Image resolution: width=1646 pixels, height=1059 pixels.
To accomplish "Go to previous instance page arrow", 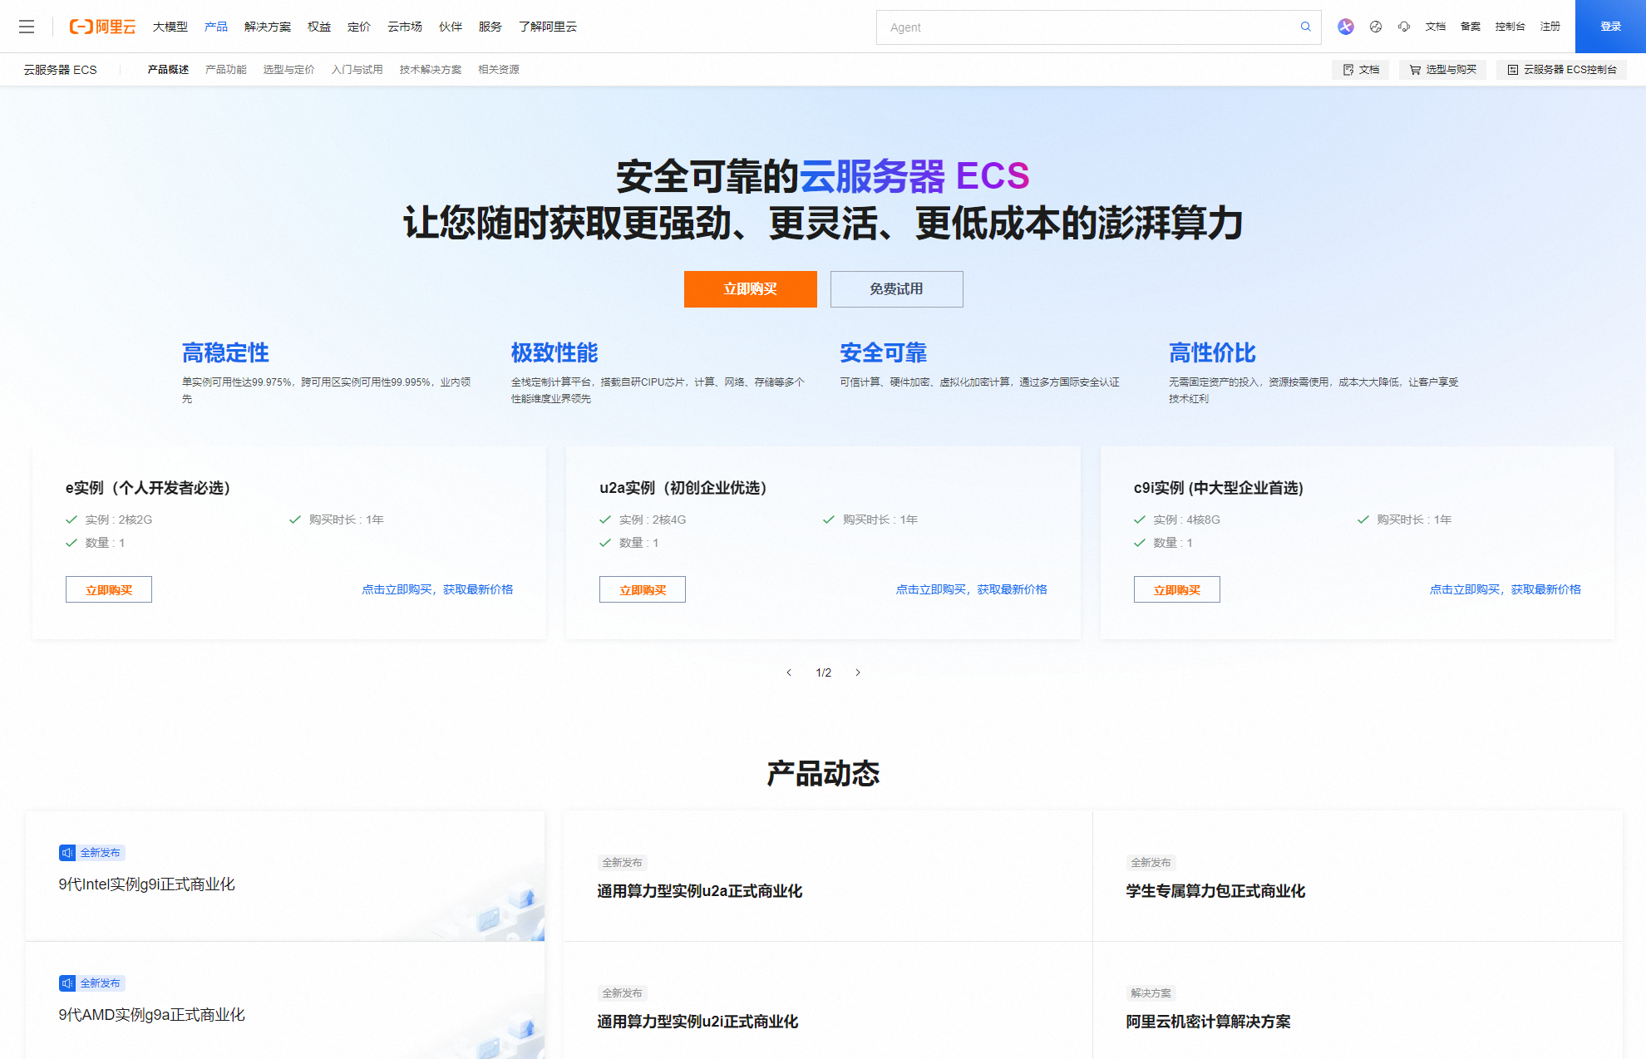I will tap(789, 672).
